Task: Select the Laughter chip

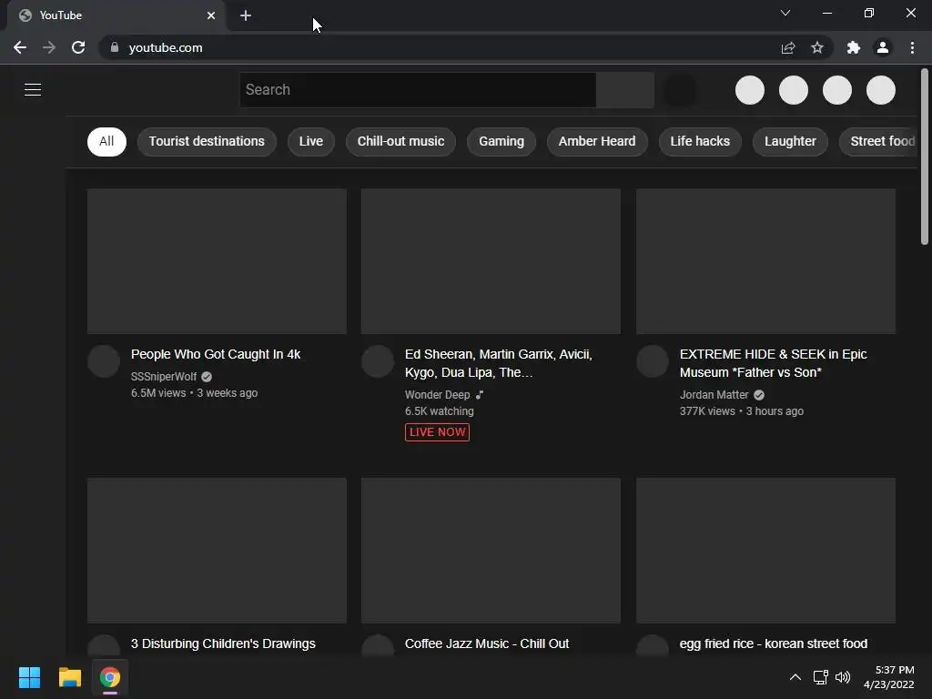Action: tap(790, 141)
